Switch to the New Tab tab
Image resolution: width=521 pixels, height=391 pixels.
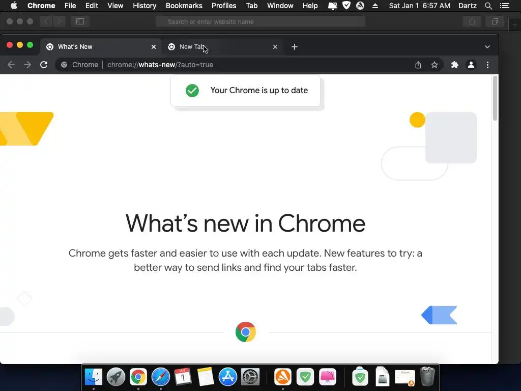222,47
